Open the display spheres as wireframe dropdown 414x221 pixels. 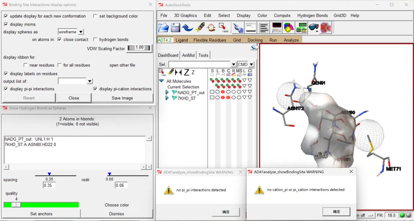click(81, 32)
